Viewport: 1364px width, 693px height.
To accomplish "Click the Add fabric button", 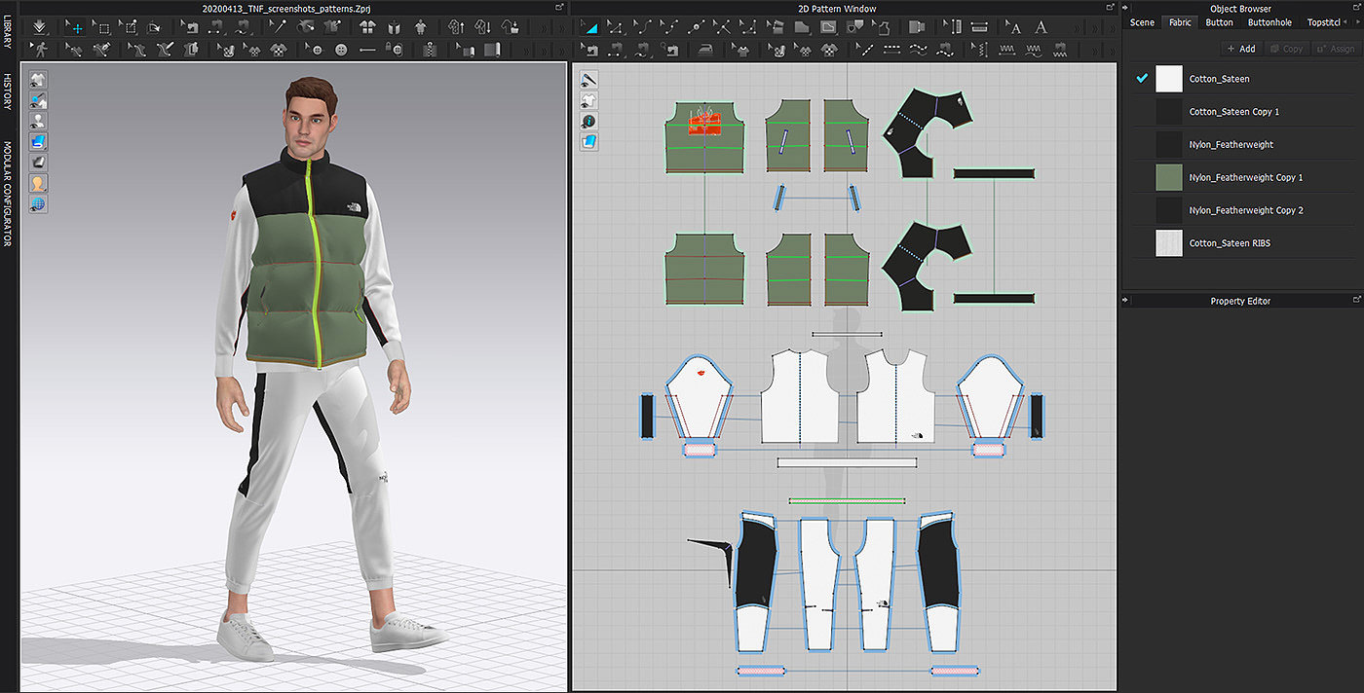I will (x=1241, y=49).
